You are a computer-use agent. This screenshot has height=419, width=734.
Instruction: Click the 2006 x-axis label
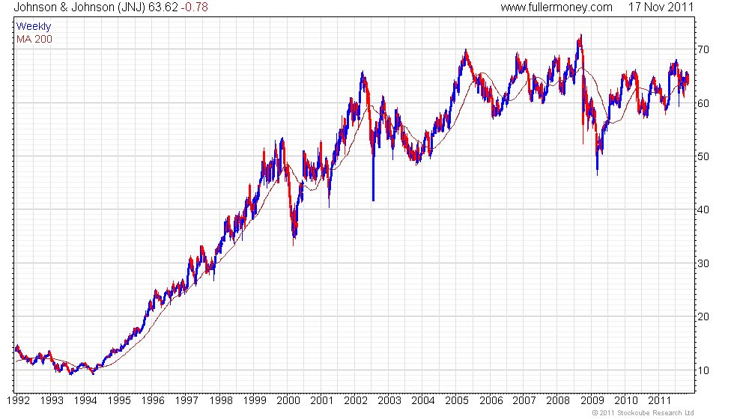[x=491, y=400]
